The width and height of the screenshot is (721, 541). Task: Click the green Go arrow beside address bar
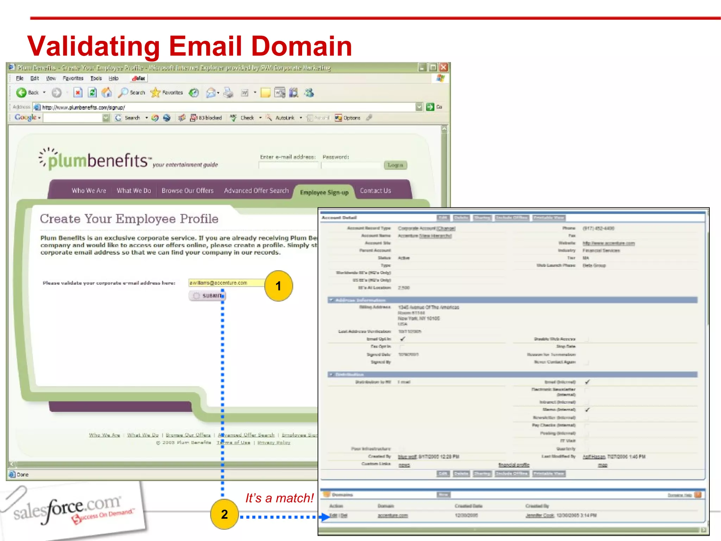tap(430, 107)
